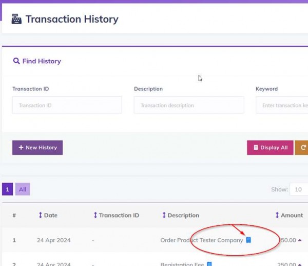This screenshot has height=266, width=308.
Task: Sort the Description column
Action: coord(181,215)
